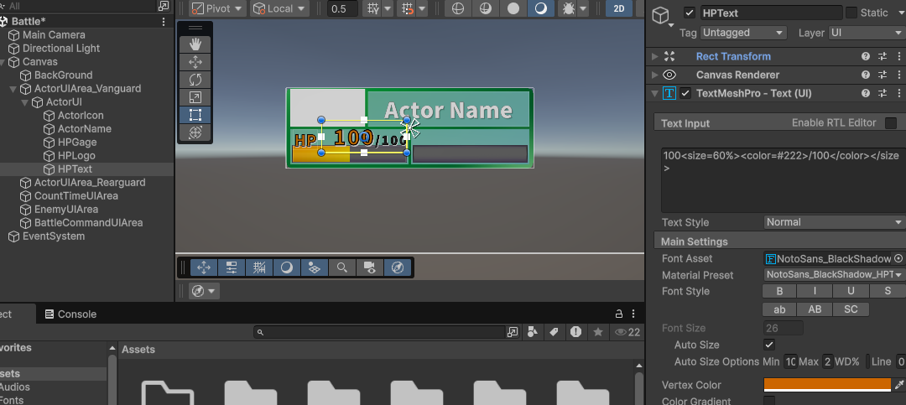Image resolution: width=906 pixels, height=405 pixels.
Task: Click the vertex color eyedropper icon
Action: [x=899, y=385]
